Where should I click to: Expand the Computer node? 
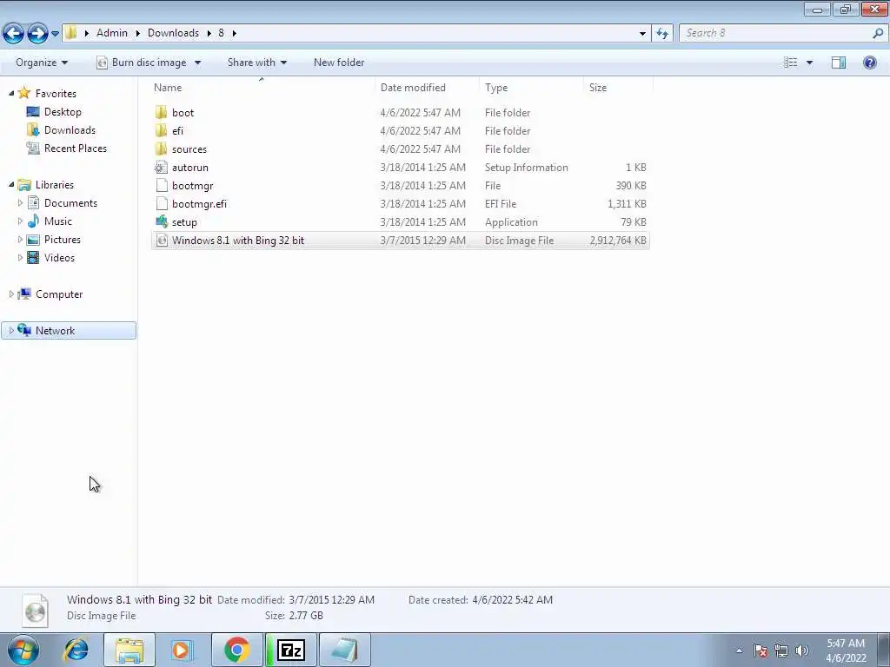(11, 294)
